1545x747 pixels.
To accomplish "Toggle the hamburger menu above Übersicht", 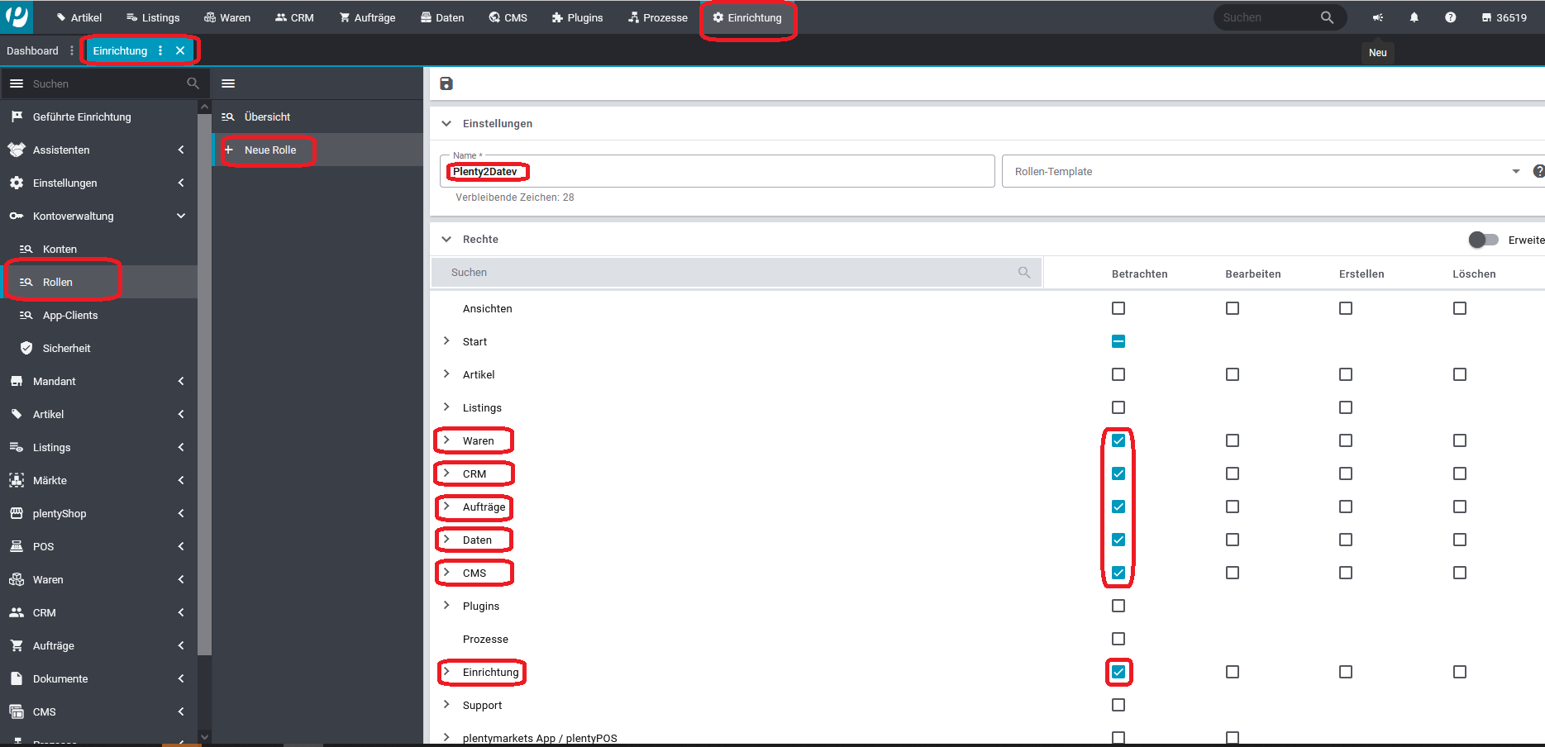I will (228, 83).
